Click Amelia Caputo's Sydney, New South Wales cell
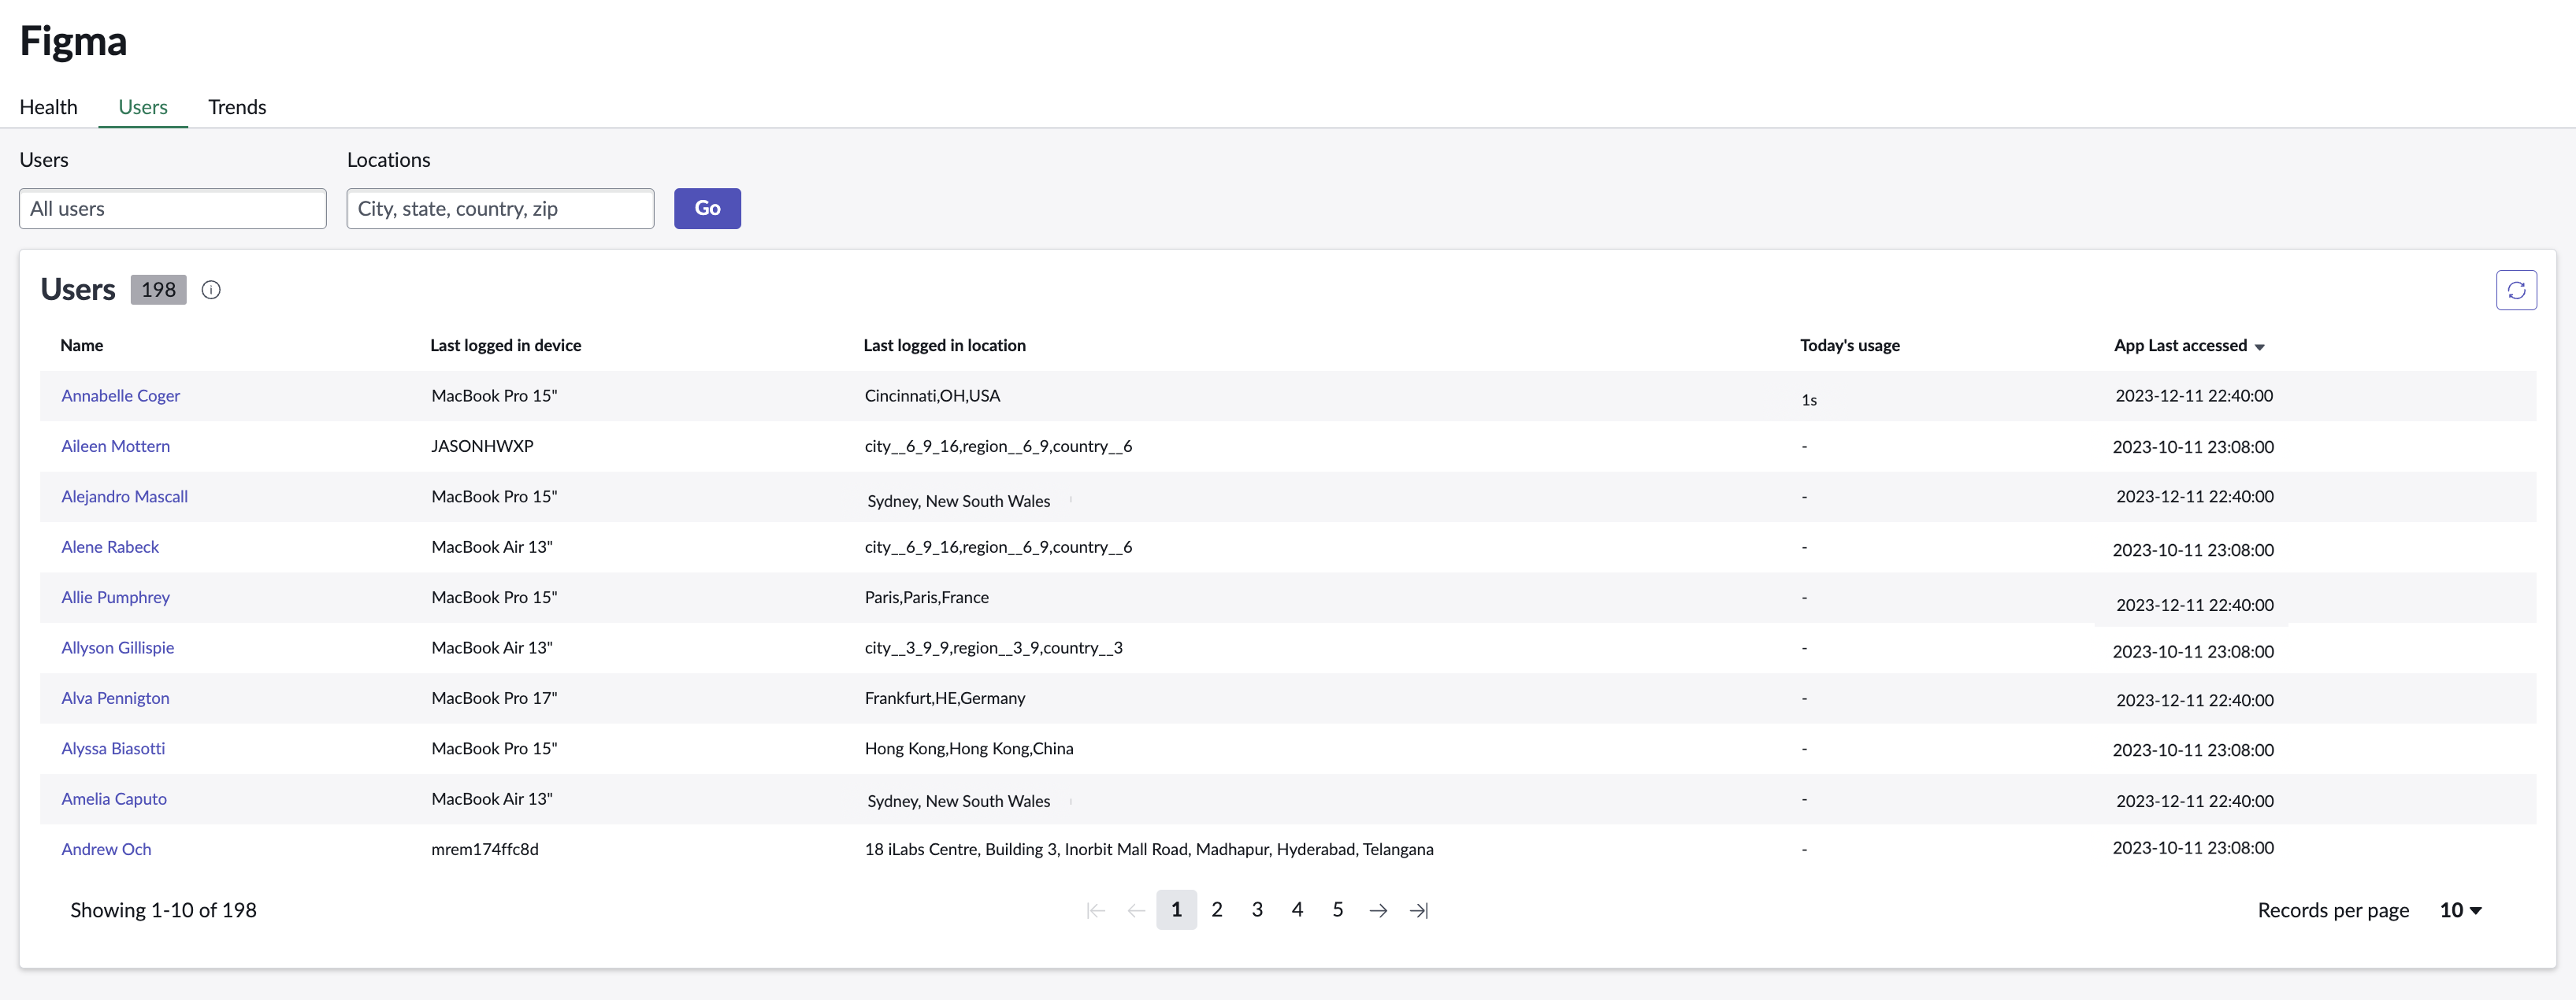 959,801
